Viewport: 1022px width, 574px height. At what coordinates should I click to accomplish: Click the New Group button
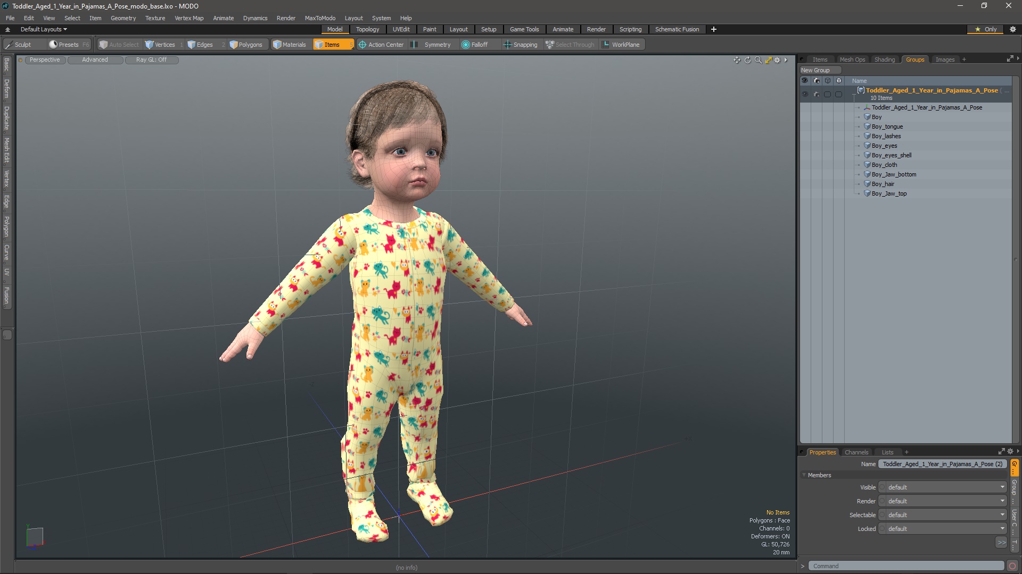point(820,70)
